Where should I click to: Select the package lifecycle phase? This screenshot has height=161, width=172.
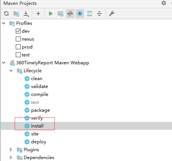[x=40, y=110]
